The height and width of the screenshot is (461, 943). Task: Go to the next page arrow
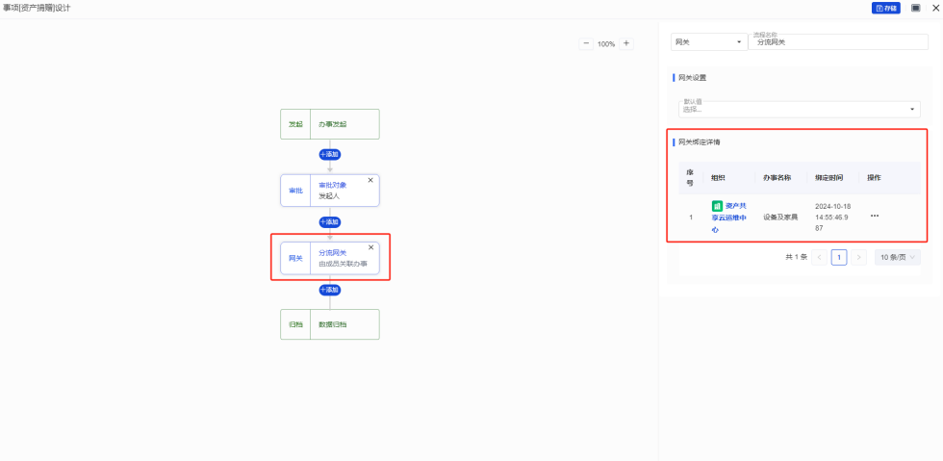pyautogui.click(x=858, y=257)
